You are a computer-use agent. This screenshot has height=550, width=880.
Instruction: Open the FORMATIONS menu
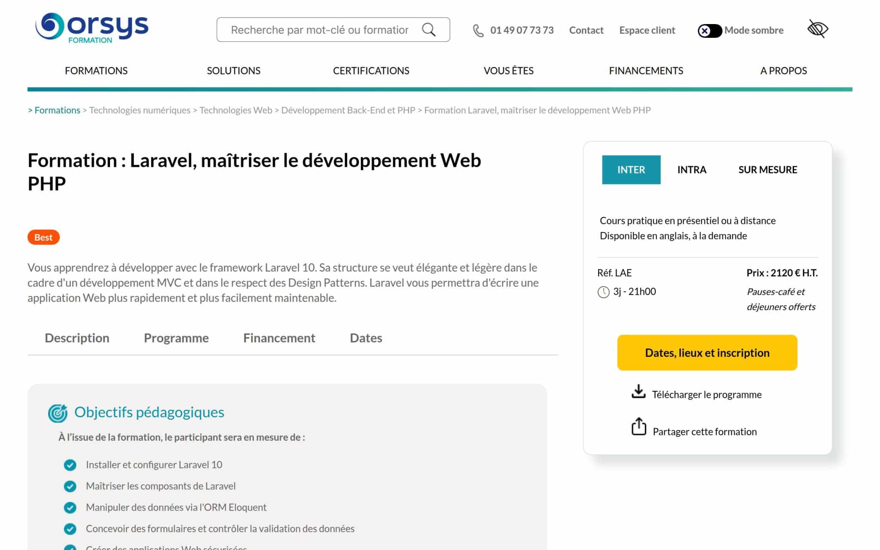tap(96, 70)
